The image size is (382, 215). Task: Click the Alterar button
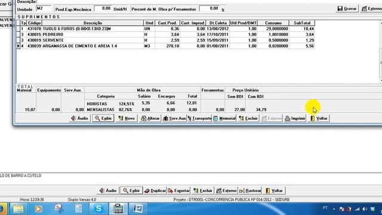click(150, 118)
